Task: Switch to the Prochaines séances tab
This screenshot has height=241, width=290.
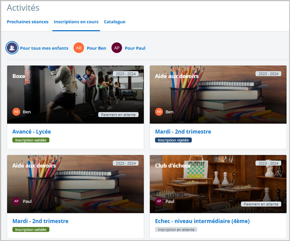Action: (x=27, y=22)
